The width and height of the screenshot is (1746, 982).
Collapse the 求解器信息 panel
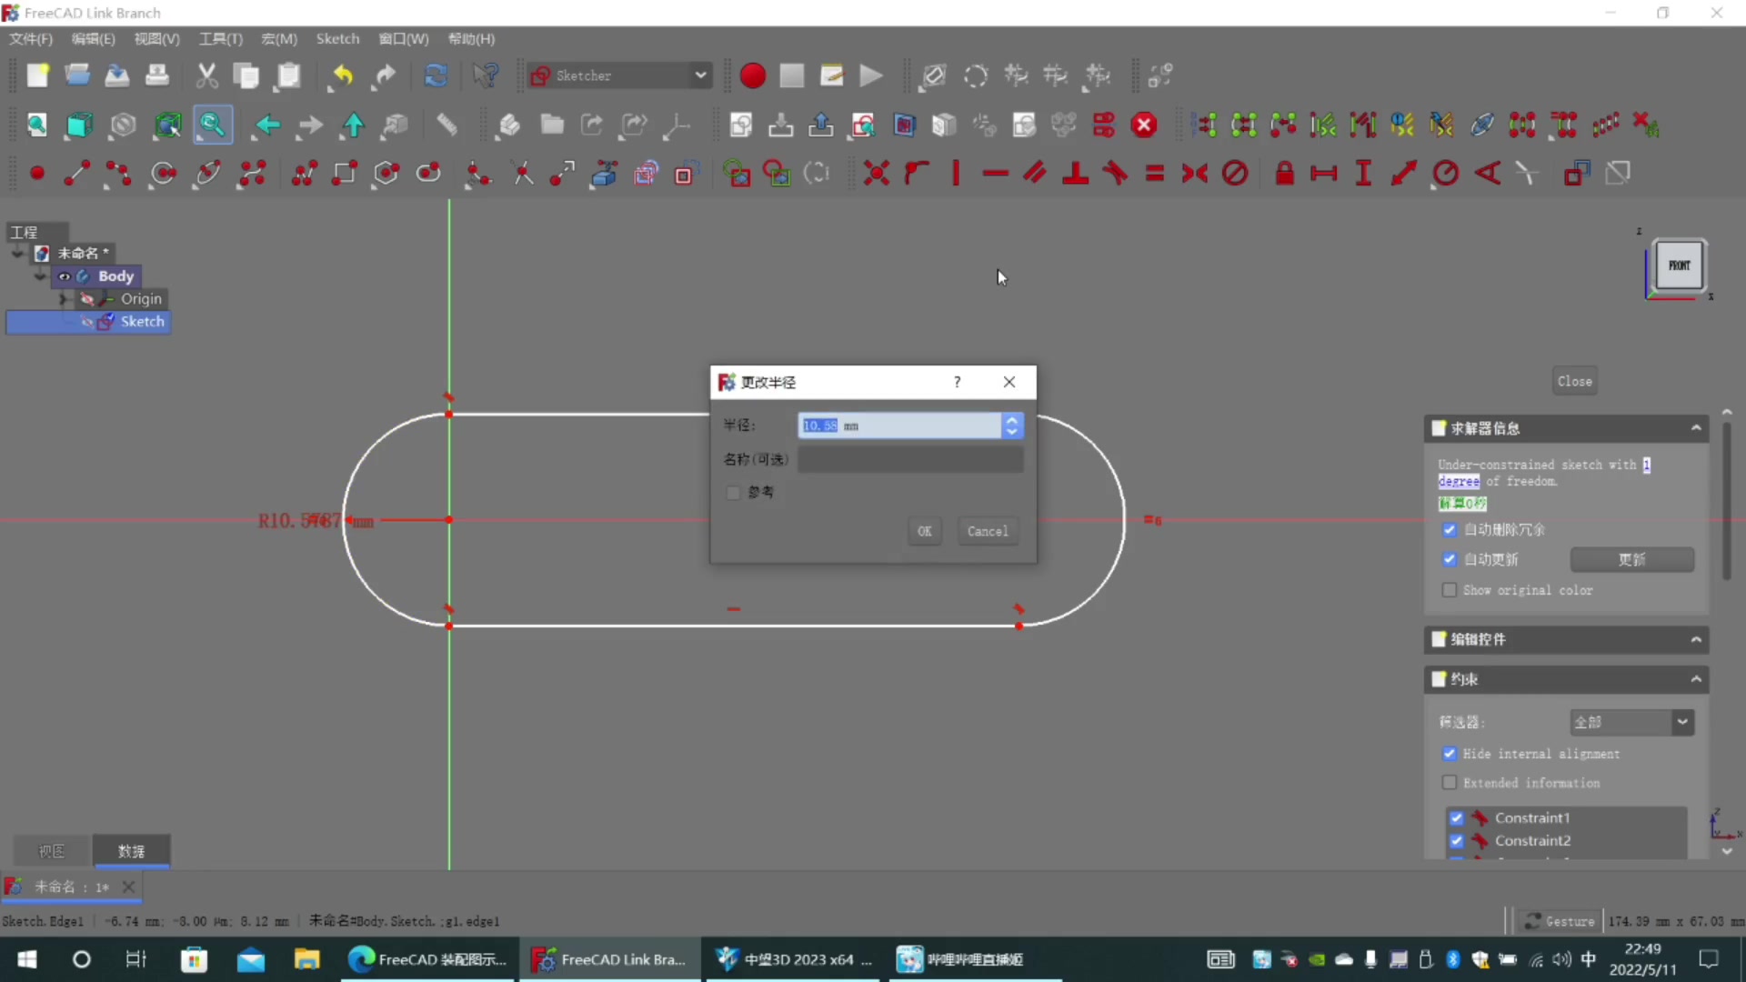(x=1696, y=428)
